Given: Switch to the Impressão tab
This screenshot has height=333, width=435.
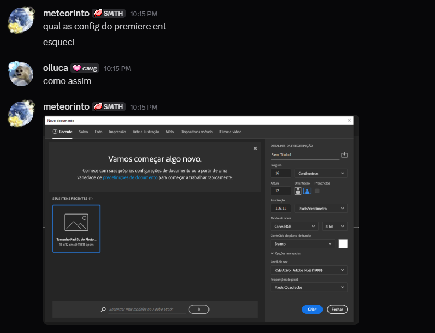Looking at the screenshot, I should 117,132.
